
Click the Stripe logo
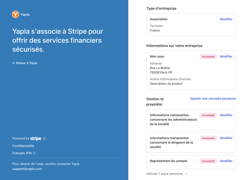click(36, 138)
